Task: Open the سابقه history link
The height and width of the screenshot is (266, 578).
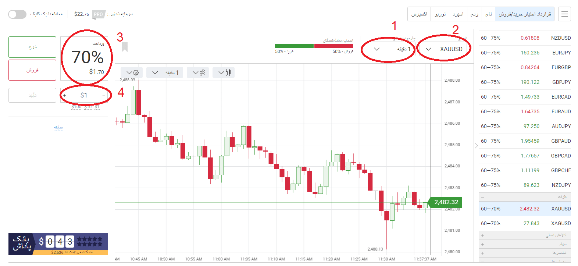Action: click(58, 127)
